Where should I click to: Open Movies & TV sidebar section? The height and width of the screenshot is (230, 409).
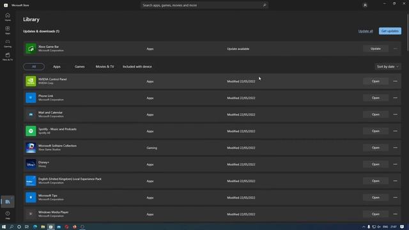(x=8, y=57)
